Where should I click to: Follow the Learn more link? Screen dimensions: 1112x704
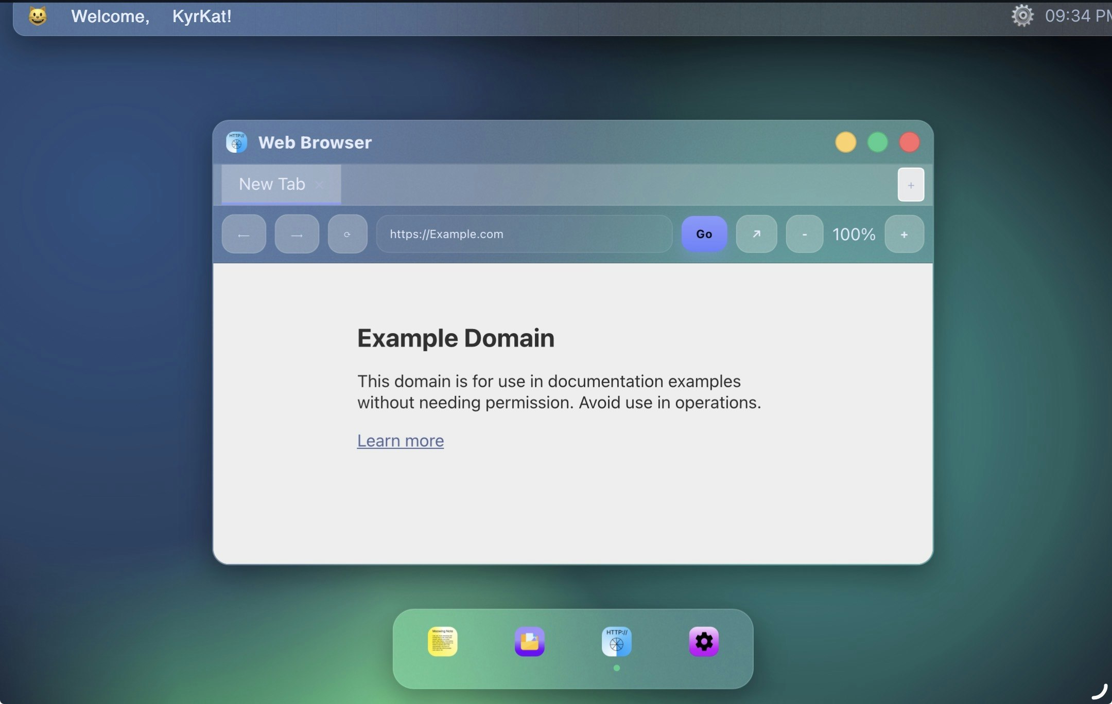coord(400,441)
